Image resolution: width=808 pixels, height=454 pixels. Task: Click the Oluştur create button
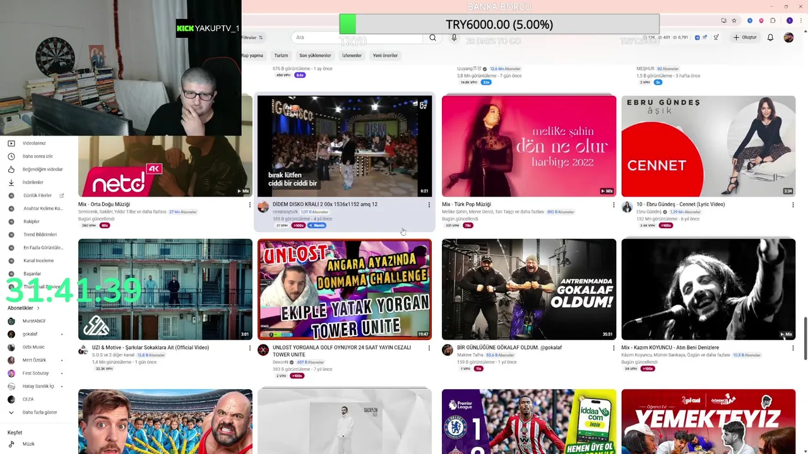(745, 37)
